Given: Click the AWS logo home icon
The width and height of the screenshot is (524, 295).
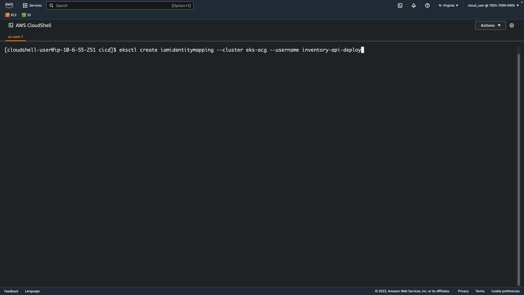Looking at the screenshot, I should pos(9,5).
